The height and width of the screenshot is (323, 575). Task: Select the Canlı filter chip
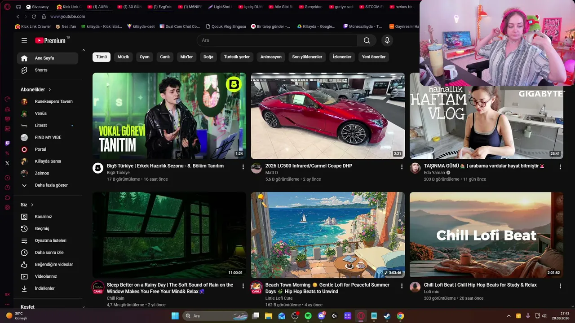pos(165,57)
